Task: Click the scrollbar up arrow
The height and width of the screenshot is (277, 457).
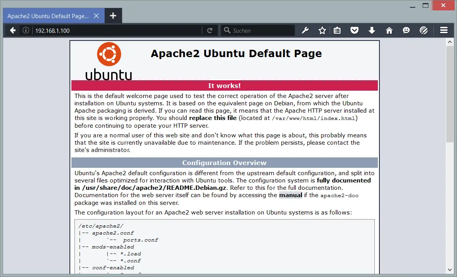Action: pos(449,42)
